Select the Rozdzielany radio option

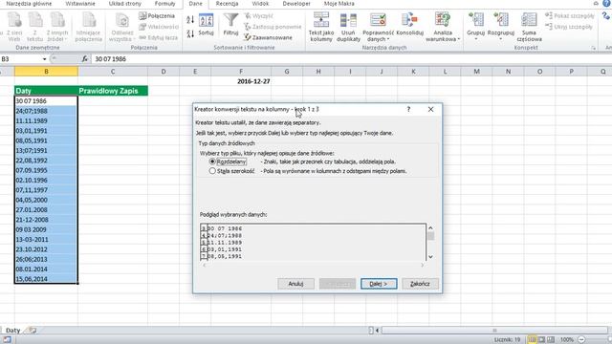pyautogui.click(x=212, y=161)
